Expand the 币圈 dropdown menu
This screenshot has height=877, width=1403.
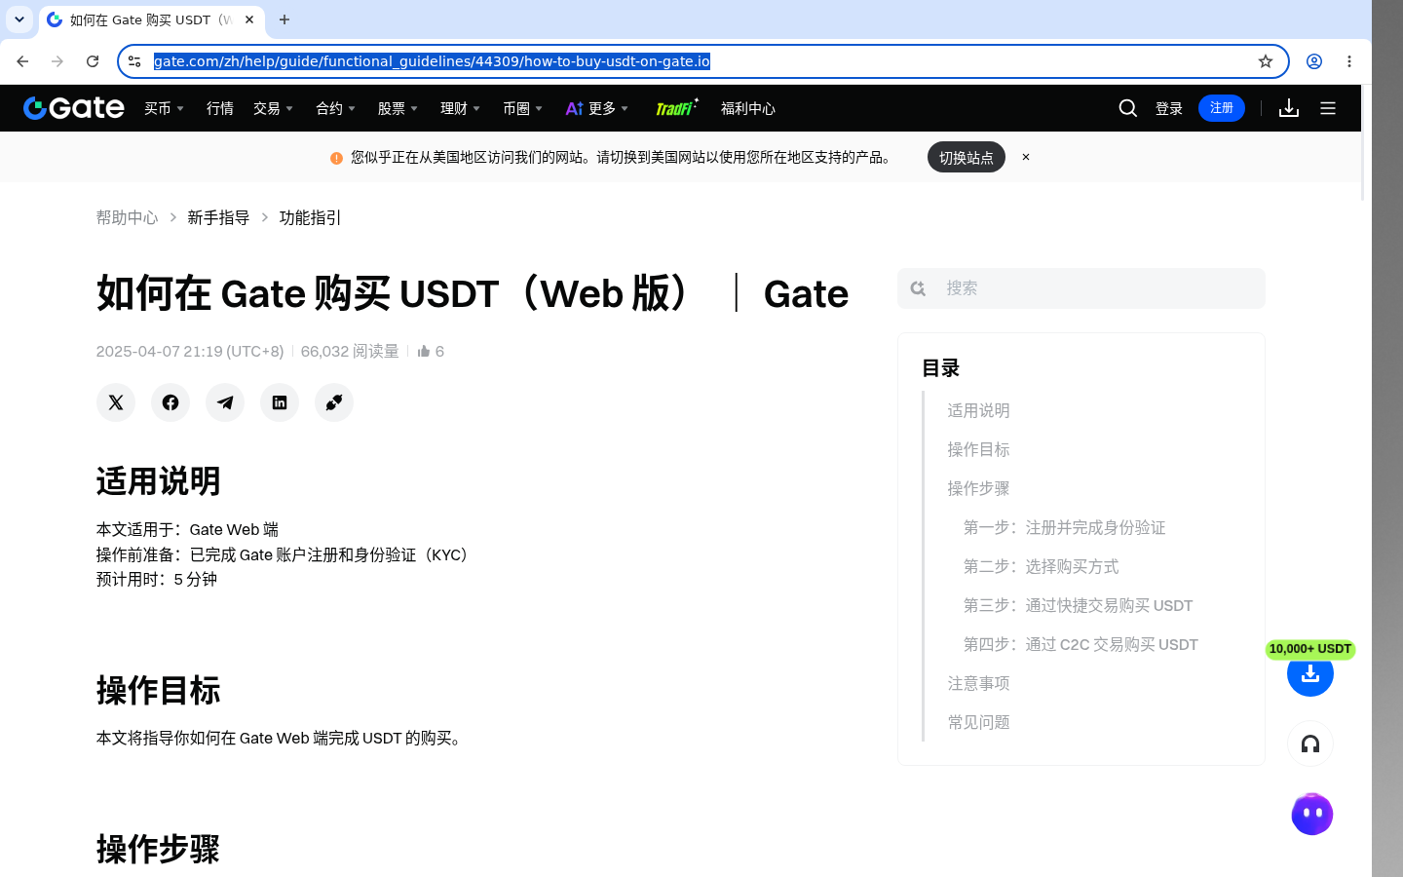pyautogui.click(x=522, y=108)
